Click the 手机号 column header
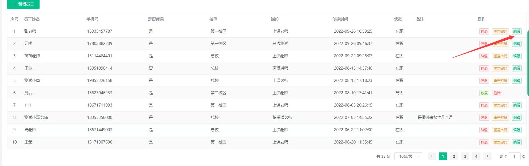This screenshot has width=529, height=166. 92,19
